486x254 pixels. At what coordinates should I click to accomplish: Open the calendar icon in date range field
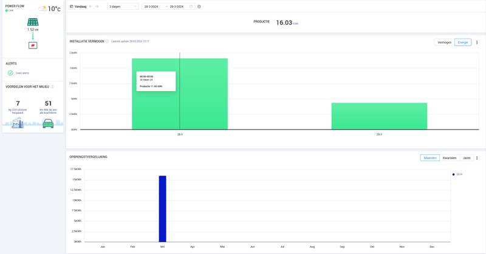191,7
